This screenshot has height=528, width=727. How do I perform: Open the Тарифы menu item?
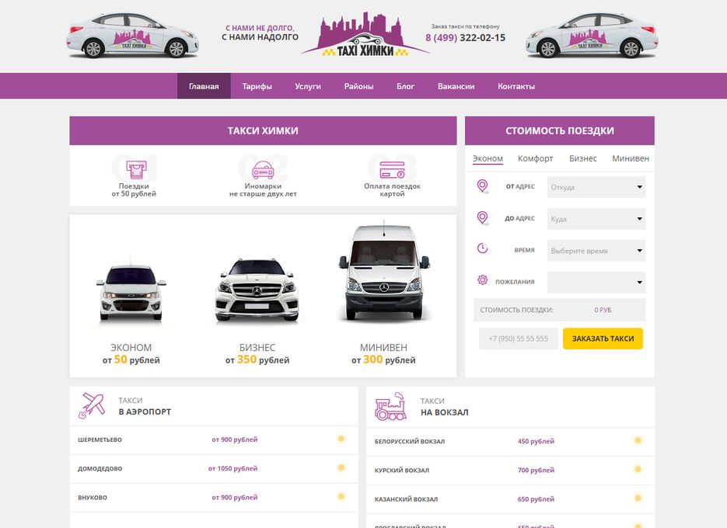257,86
